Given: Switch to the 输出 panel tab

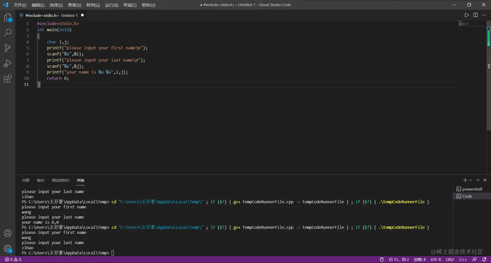Looking at the screenshot, I should (41, 180).
